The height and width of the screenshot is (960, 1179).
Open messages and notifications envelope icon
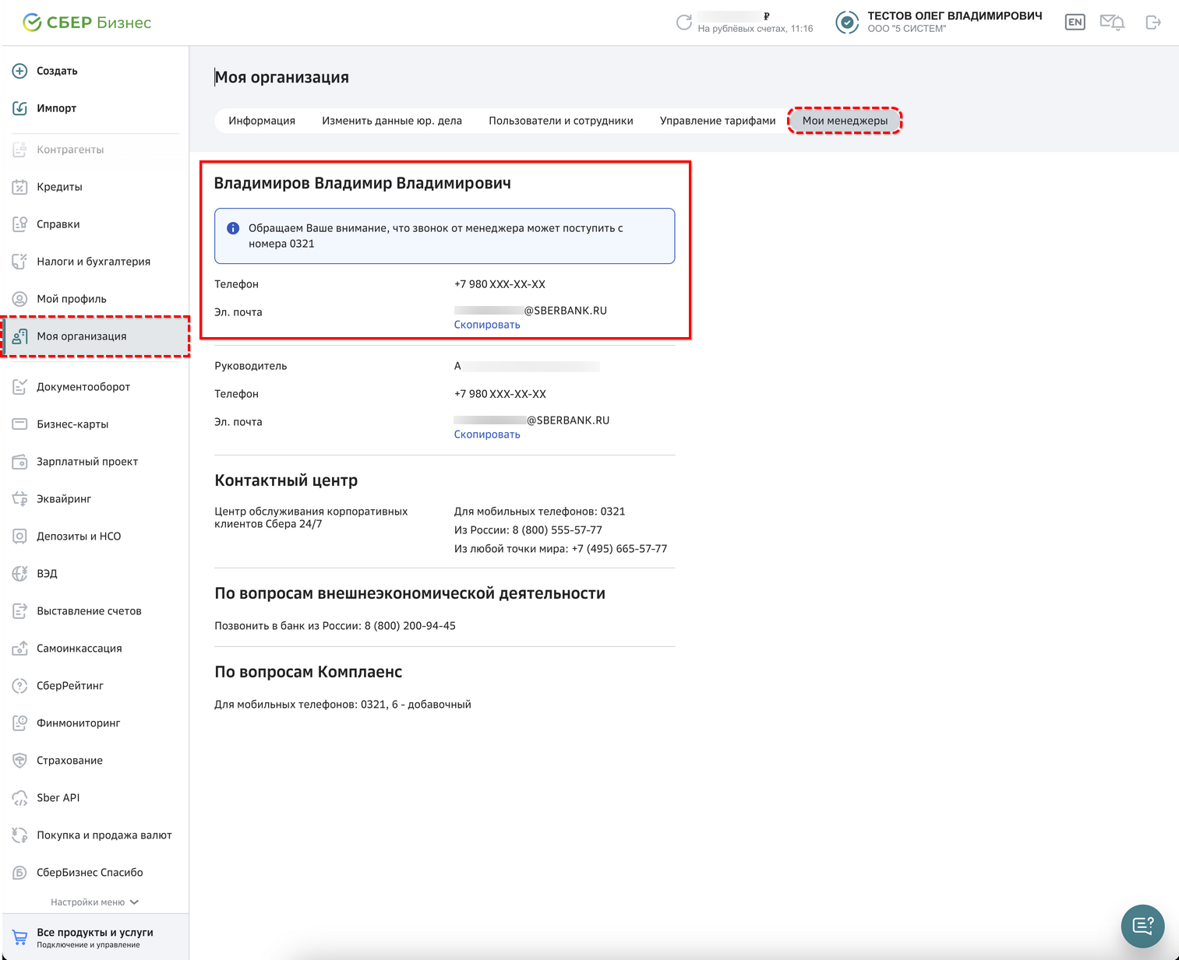click(x=1112, y=23)
